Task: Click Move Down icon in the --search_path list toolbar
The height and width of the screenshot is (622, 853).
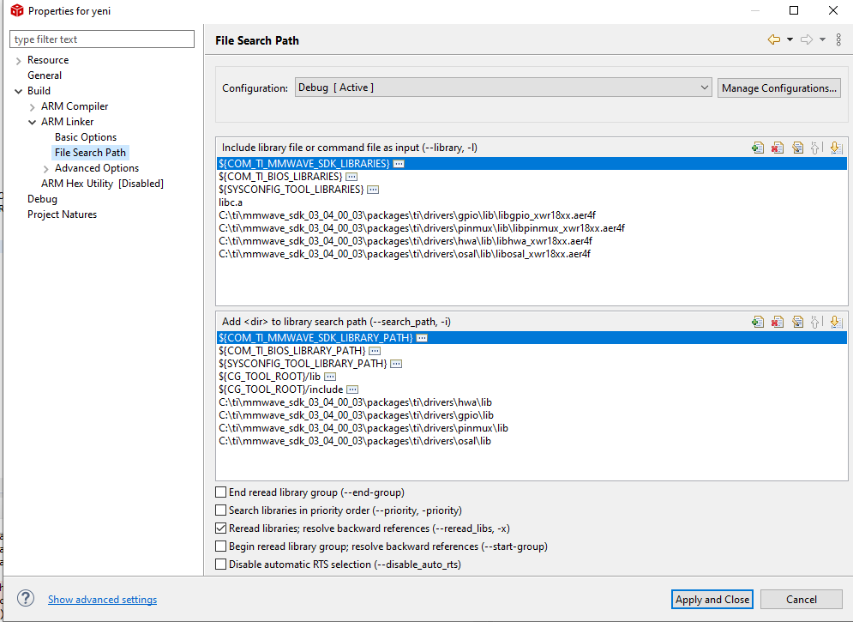Action: click(x=836, y=322)
